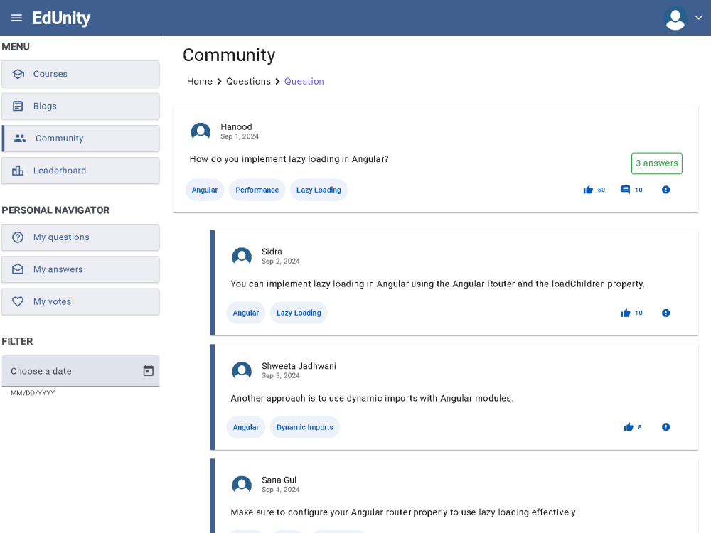This screenshot has width=711, height=533.
Task: Click Sidra's answer mentioning loadChildren property
Action: tap(437, 284)
